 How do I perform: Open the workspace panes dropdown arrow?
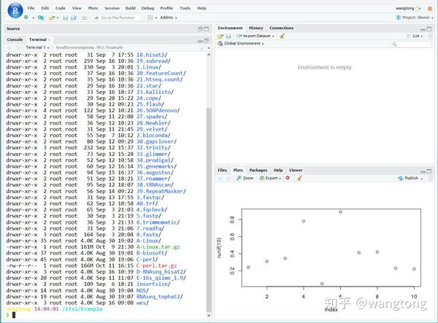[x=156, y=17]
